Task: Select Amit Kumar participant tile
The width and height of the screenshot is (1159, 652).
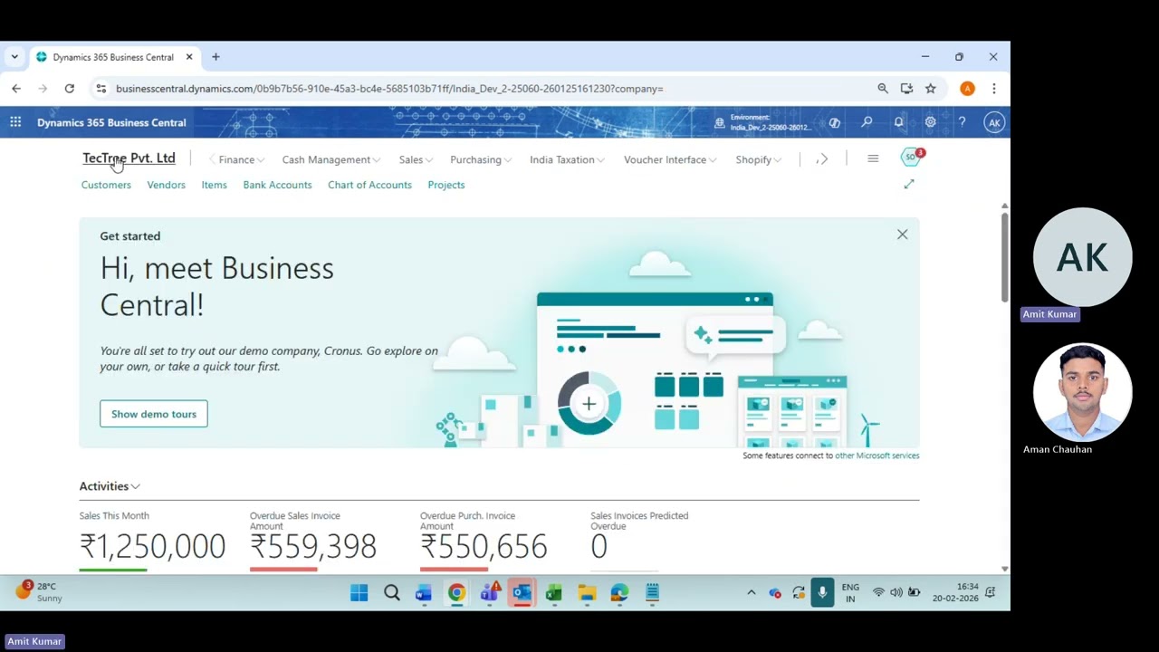Action: click(x=1082, y=257)
